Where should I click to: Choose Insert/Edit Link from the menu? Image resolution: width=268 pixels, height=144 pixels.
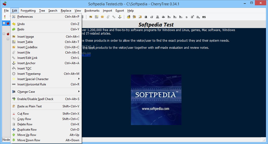pos(46,58)
